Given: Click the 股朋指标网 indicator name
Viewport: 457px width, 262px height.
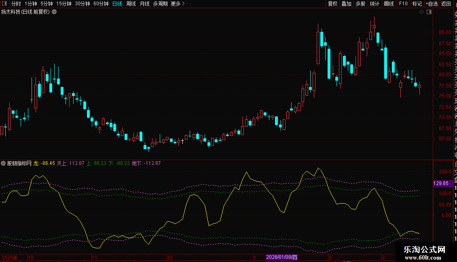Looking at the screenshot, I should click(19, 163).
